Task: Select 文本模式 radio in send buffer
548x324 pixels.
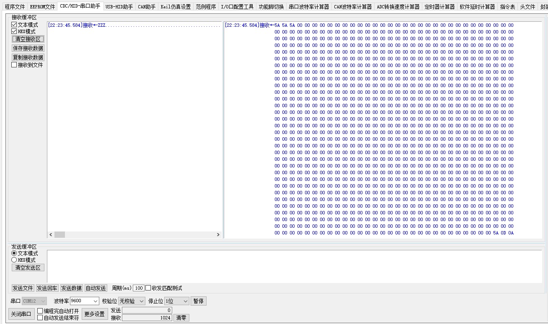Action: click(14, 253)
